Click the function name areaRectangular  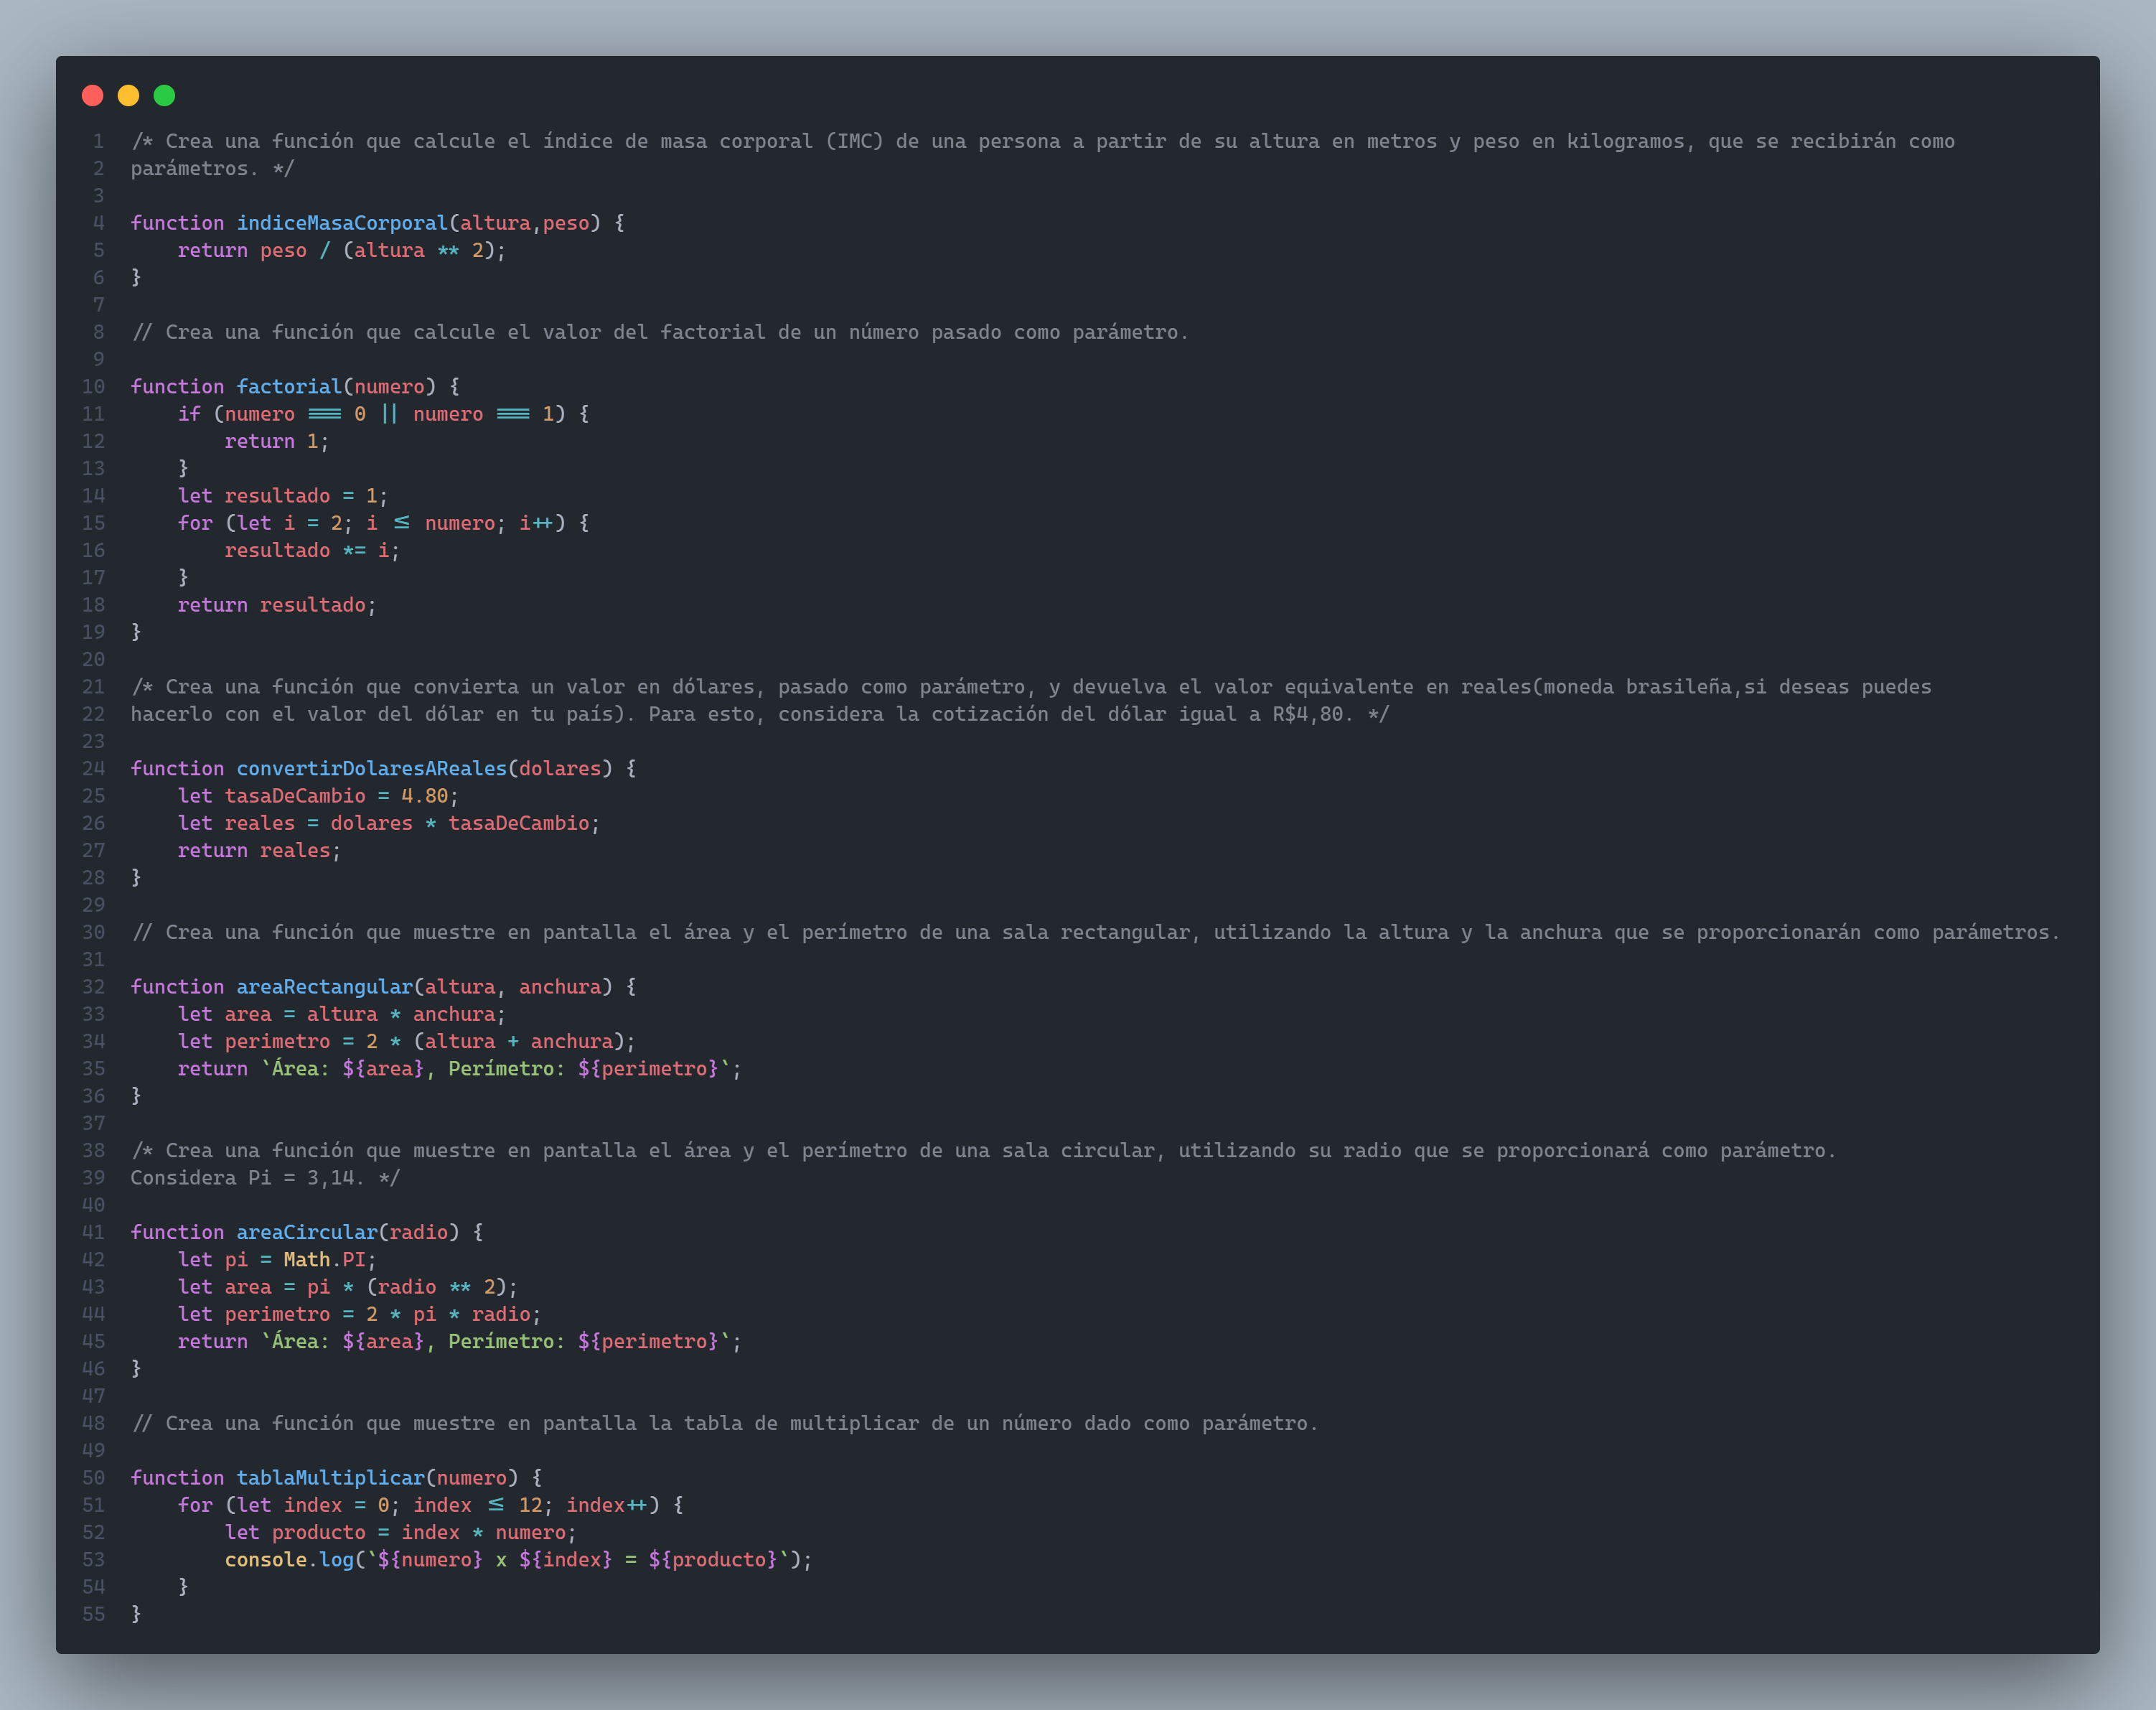pos(324,987)
